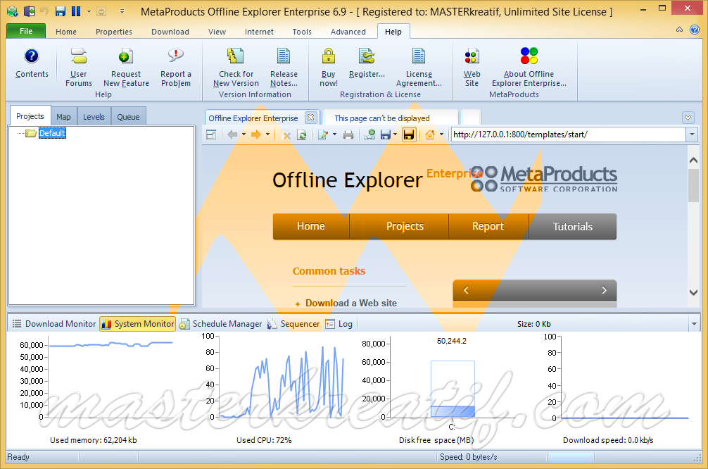Open the help Contents
The width and height of the screenshot is (708, 469).
pyautogui.click(x=32, y=63)
